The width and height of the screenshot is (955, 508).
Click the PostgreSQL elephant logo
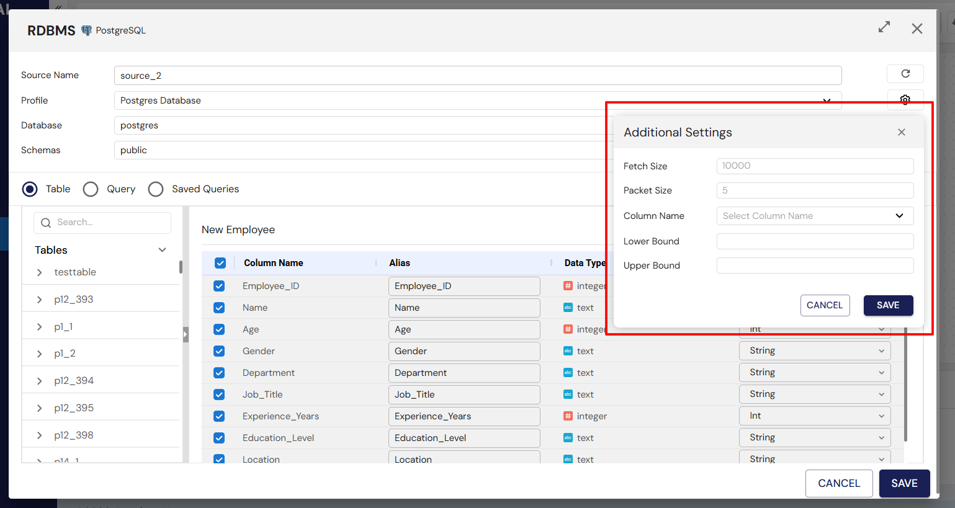(86, 30)
